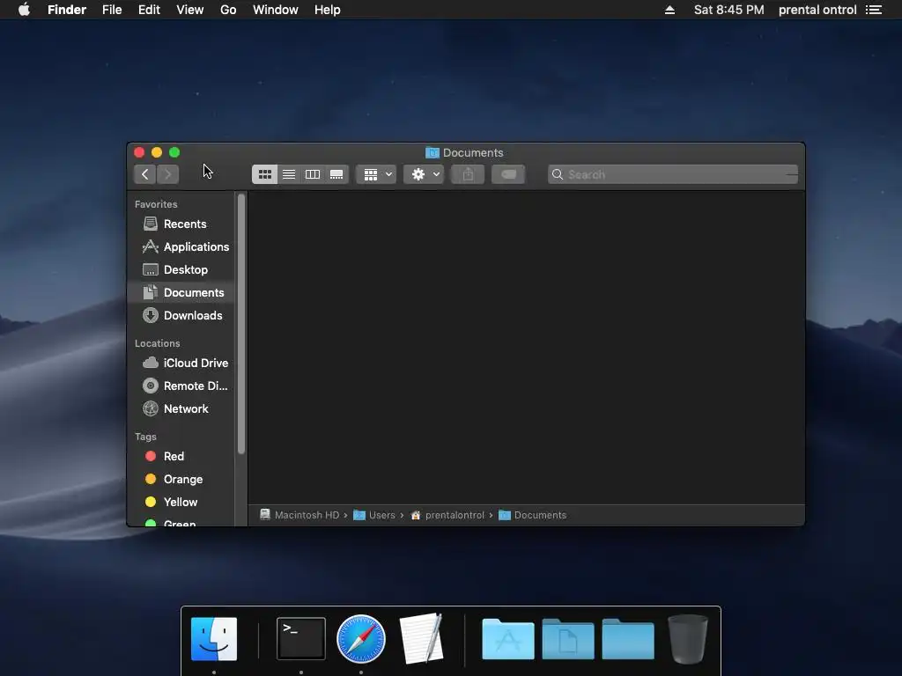Screen dimensions: 902x676
Task: Click the Desktop sidebar icon
Action: [x=150, y=269]
